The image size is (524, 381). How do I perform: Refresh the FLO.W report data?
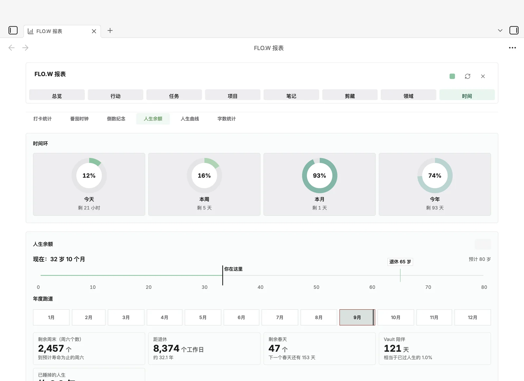point(468,76)
